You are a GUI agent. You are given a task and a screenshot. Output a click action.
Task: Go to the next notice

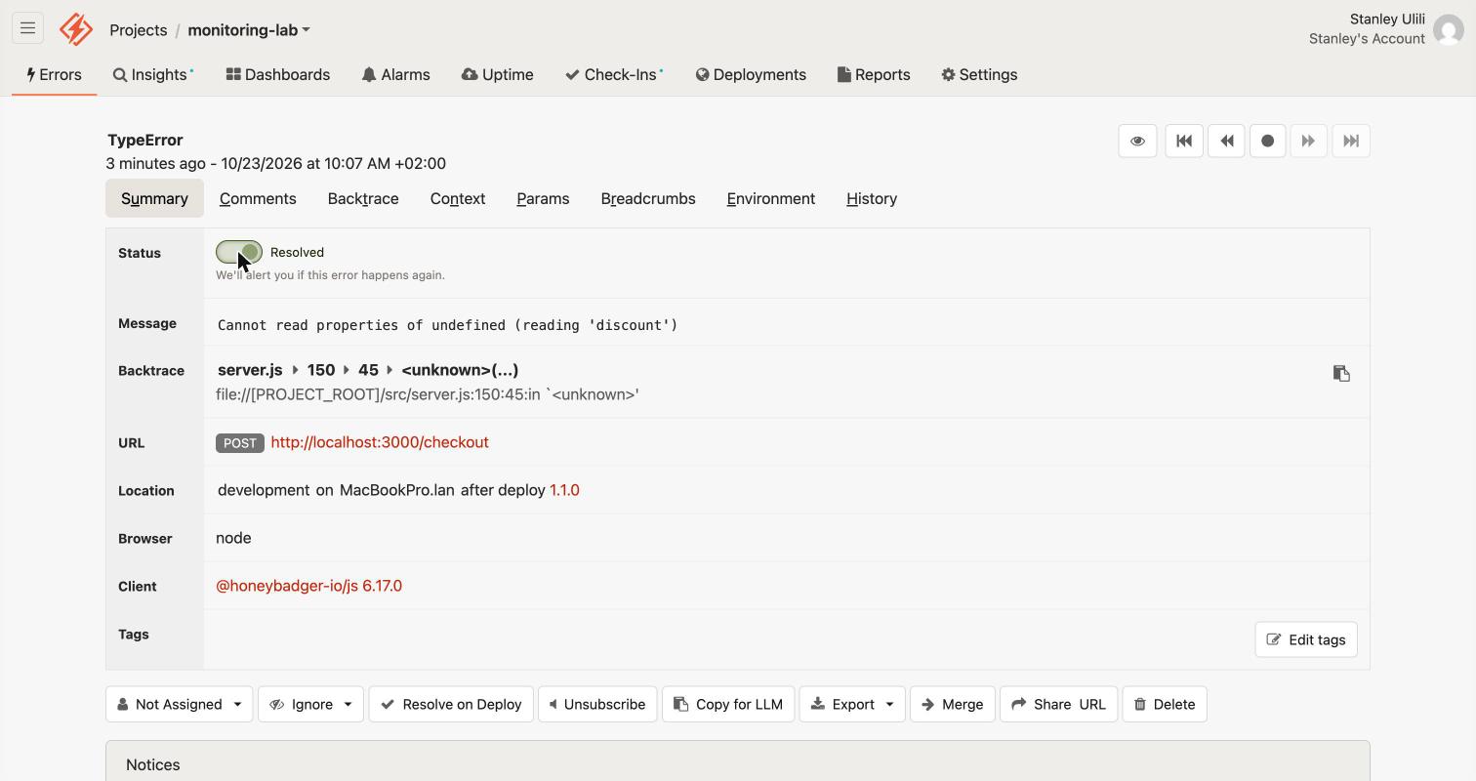pos(1308,141)
